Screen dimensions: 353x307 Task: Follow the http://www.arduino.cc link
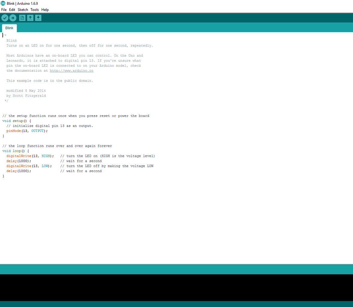tap(71, 70)
